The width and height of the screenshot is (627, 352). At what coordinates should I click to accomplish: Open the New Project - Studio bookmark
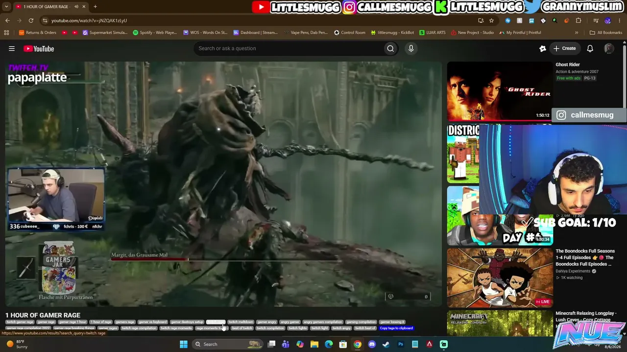tap(472, 33)
